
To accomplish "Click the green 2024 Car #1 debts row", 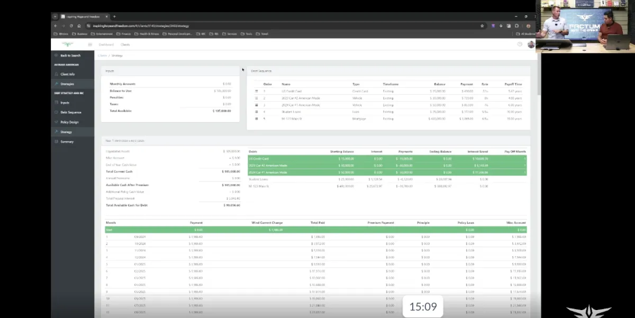I will [387, 172].
